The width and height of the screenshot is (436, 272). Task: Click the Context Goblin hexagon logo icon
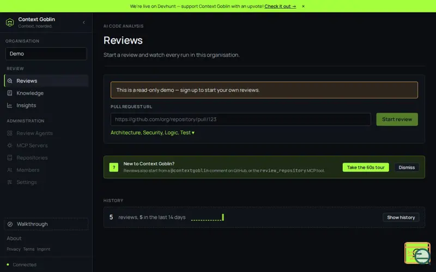click(x=10, y=22)
